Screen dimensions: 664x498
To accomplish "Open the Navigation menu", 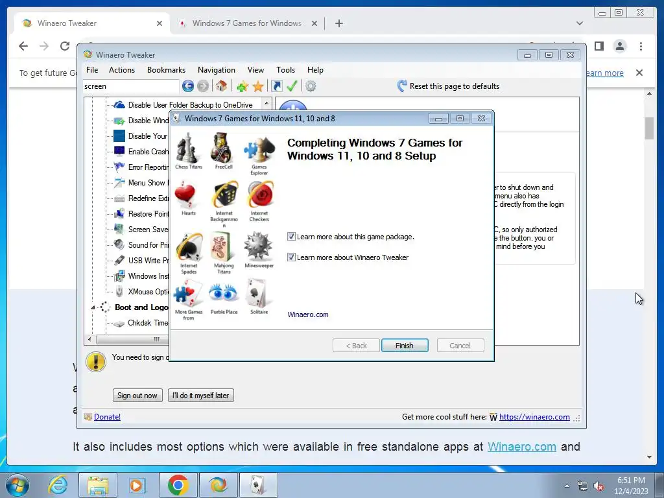I will [217, 70].
